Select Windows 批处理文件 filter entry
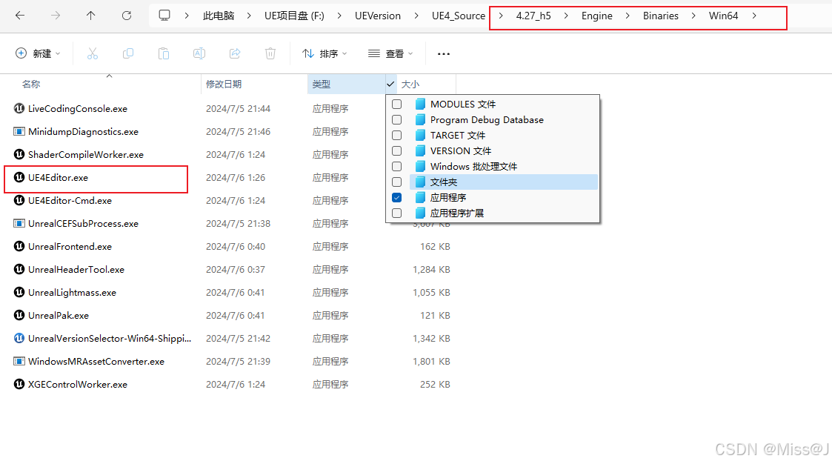This screenshot has height=464, width=832. (x=474, y=166)
